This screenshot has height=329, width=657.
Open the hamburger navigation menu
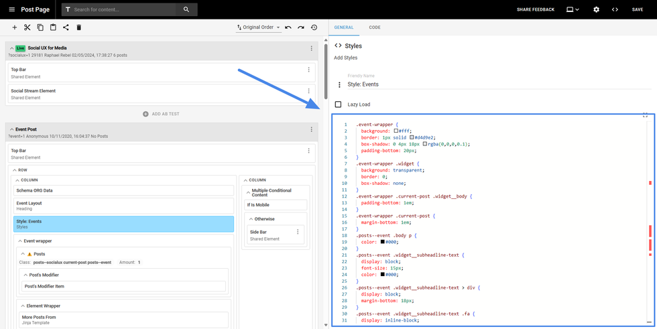[11, 9]
